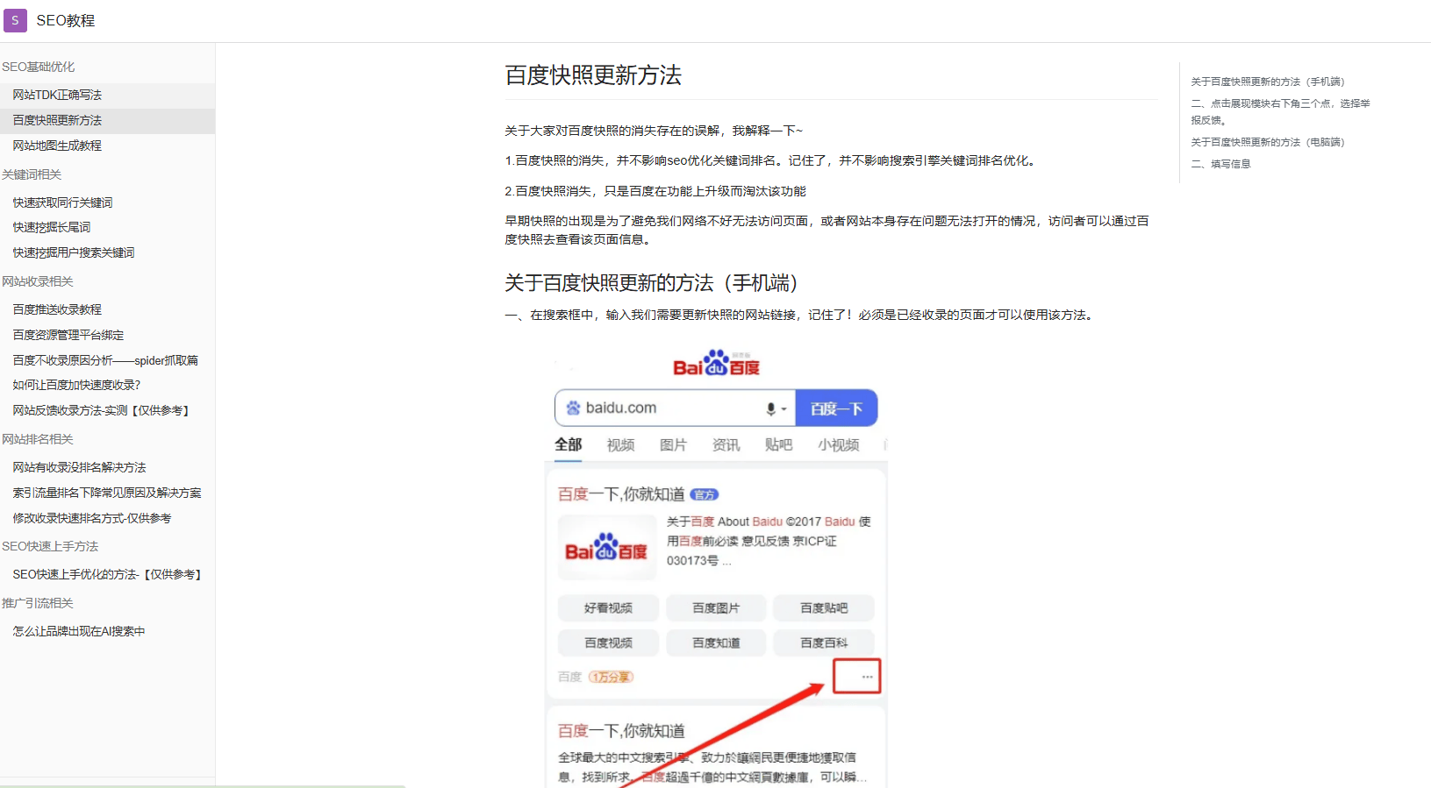Screen dimensions: 1431x788
Task: Open 百度不收录原因分析 spider抓取篇
Action: point(105,360)
